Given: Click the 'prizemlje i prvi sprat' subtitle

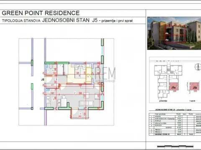Looking at the screenshot, I should 117,21.
